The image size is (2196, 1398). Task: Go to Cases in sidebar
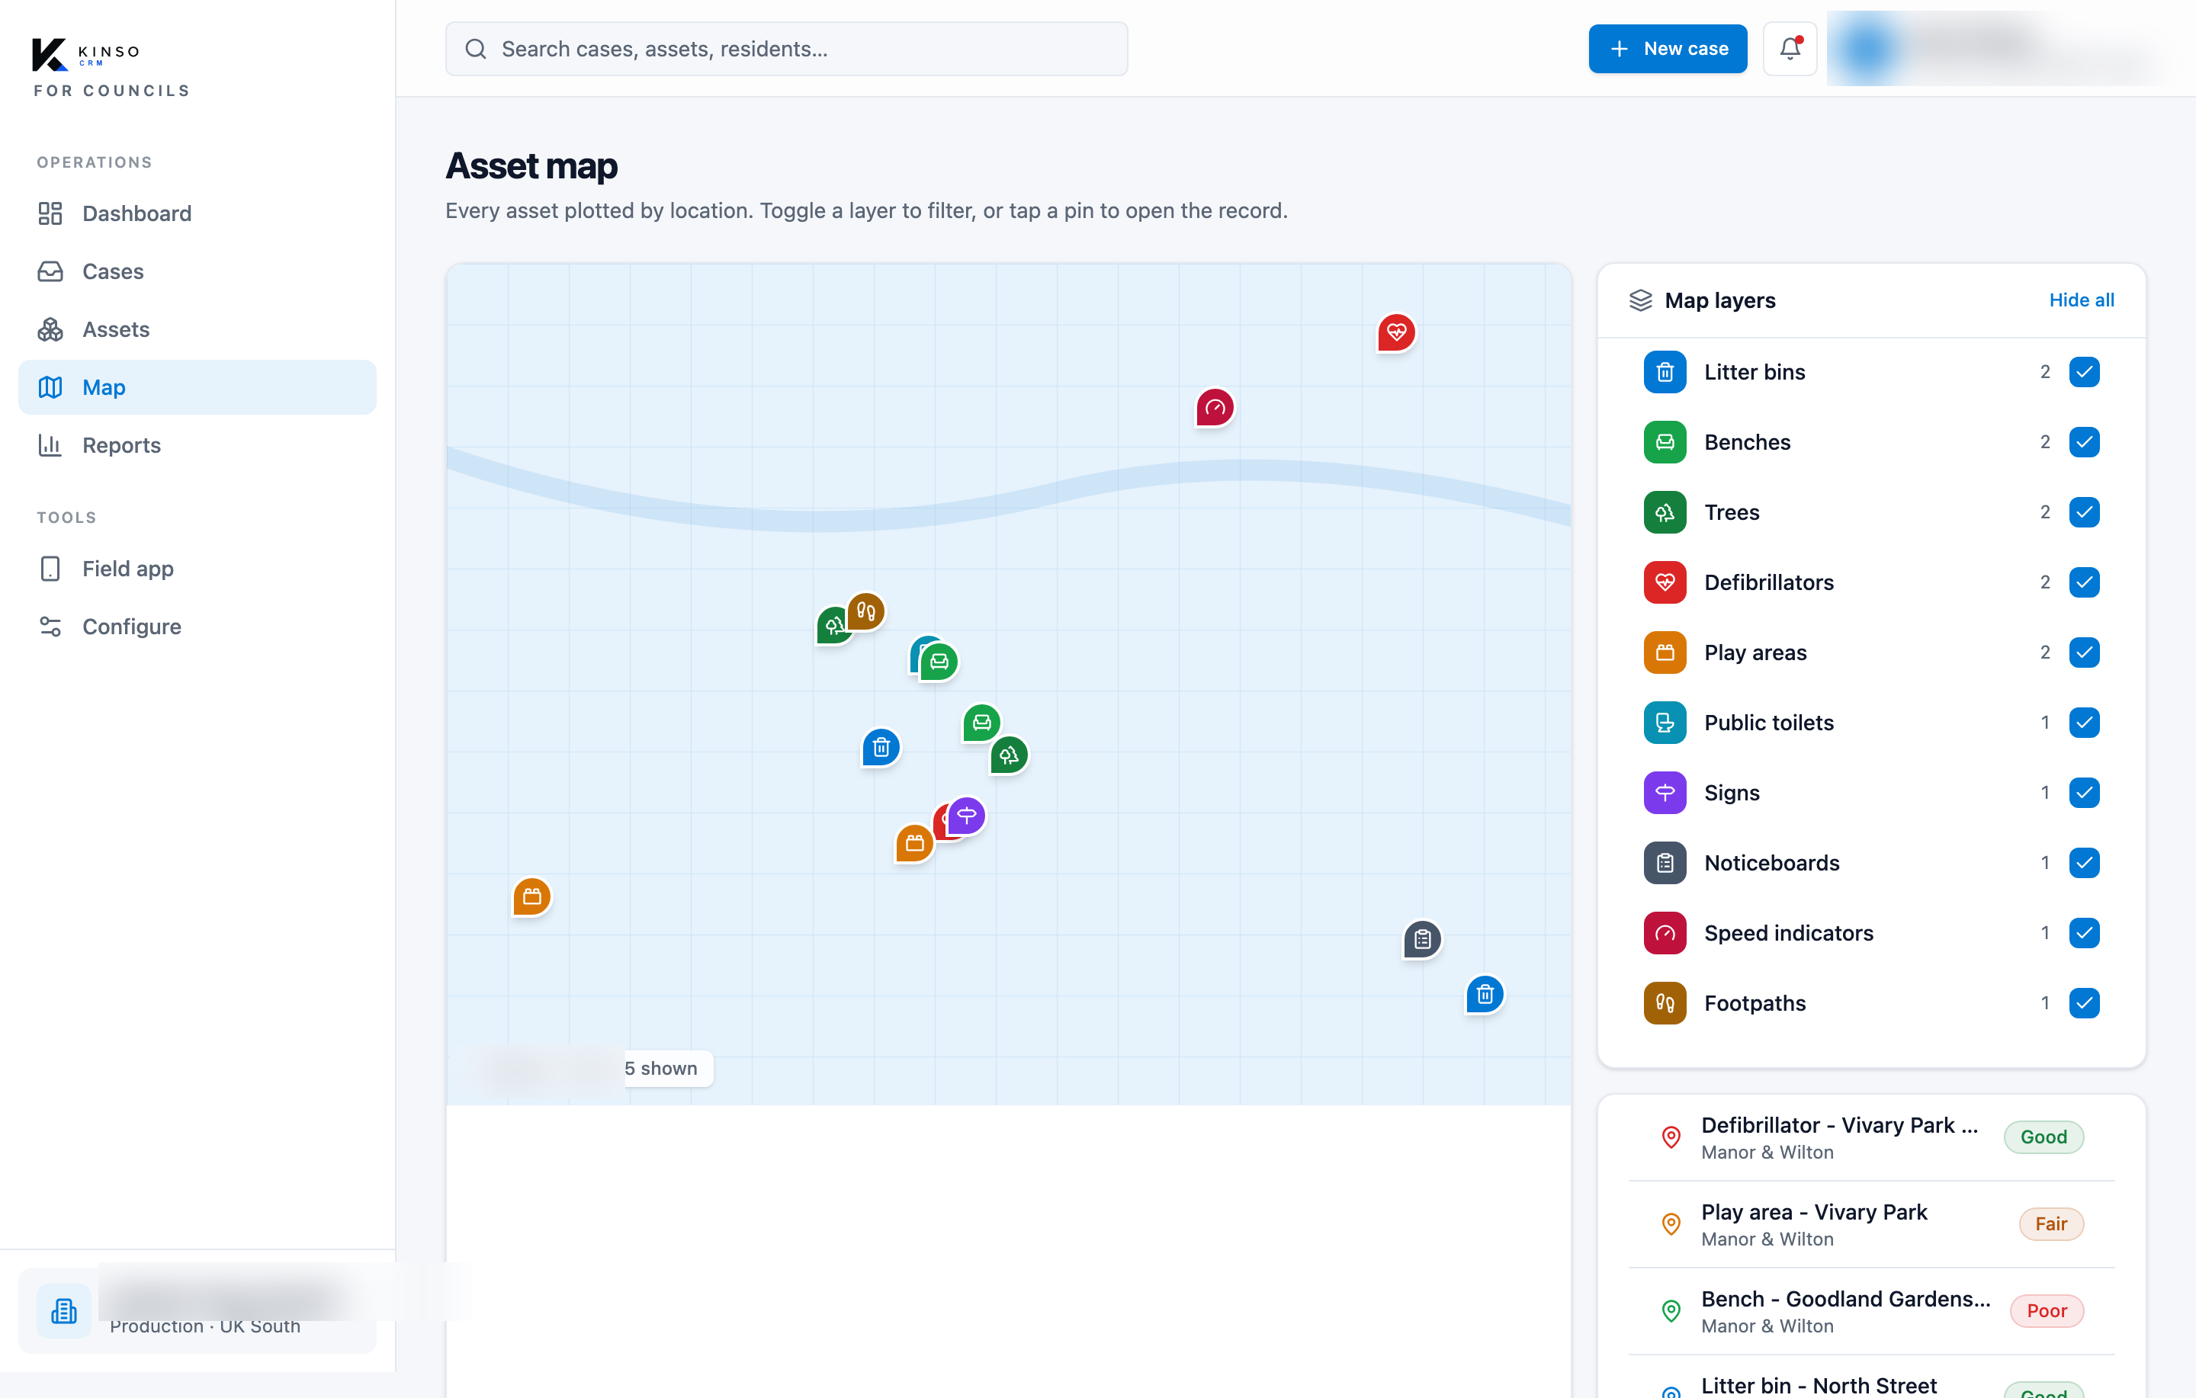197,272
